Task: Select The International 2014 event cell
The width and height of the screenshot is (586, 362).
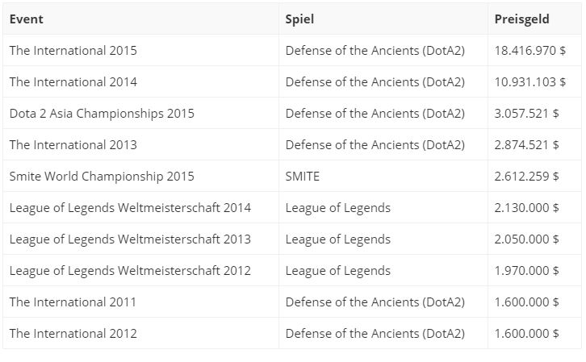Action: [x=73, y=81]
